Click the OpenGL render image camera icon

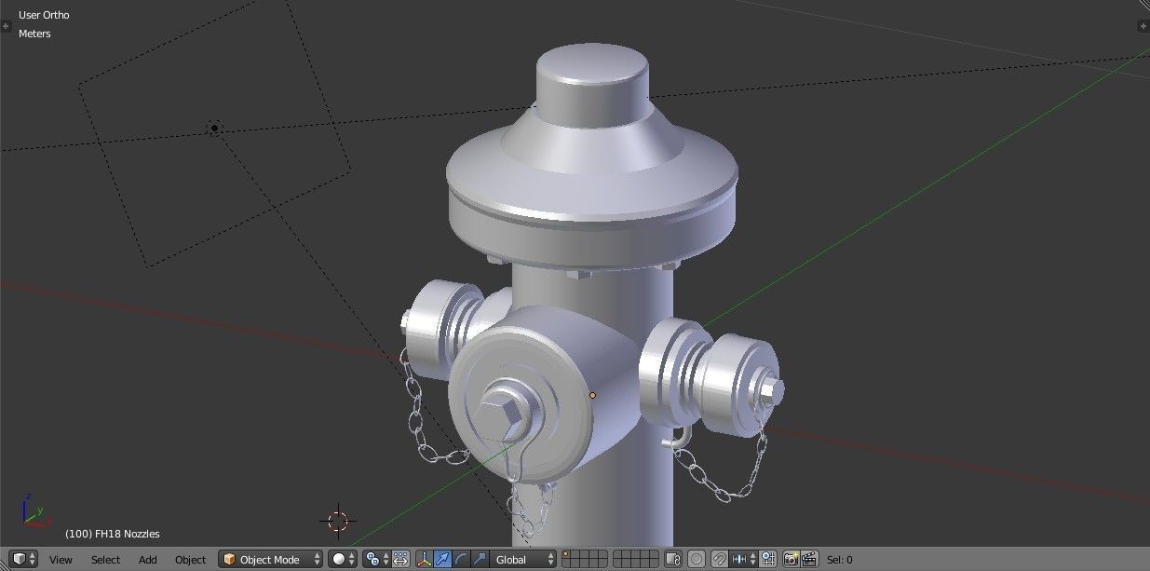click(791, 559)
